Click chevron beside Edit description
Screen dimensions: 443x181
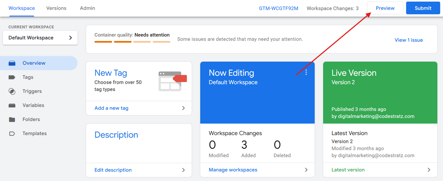click(183, 170)
